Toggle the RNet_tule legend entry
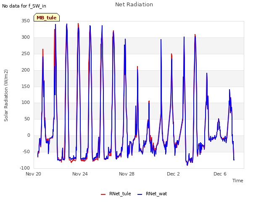Viewport: 269px width, 202px height. (116, 194)
